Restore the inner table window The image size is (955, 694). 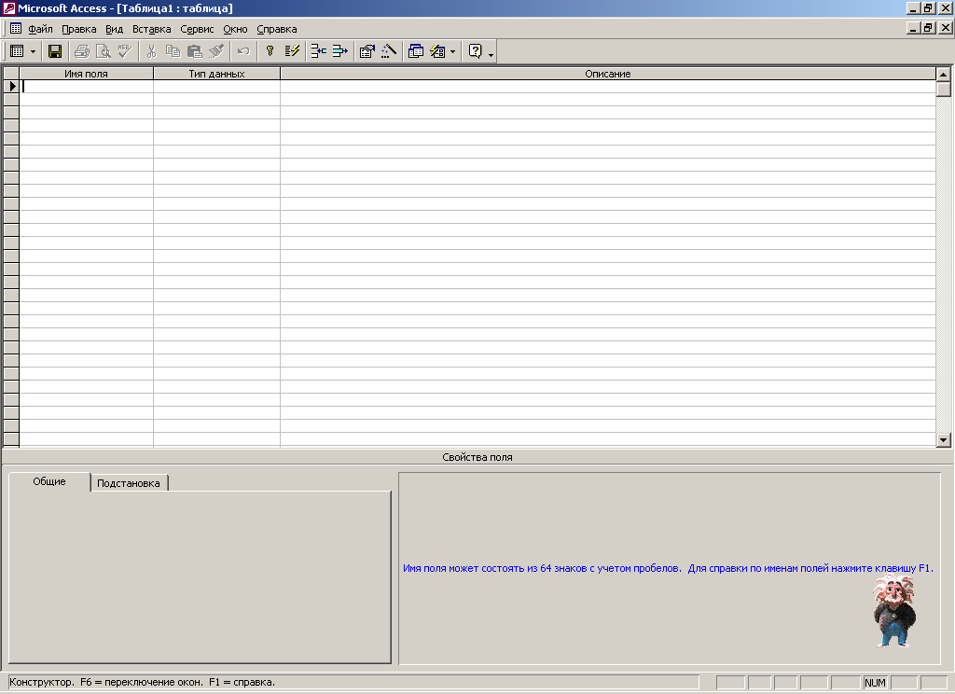(929, 27)
